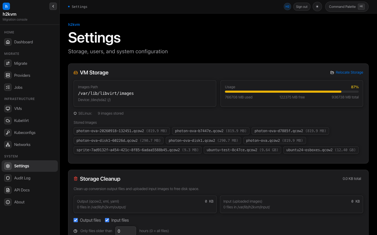
Task: Collapse the sidebar with the chevron button
Action: coord(53,6)
